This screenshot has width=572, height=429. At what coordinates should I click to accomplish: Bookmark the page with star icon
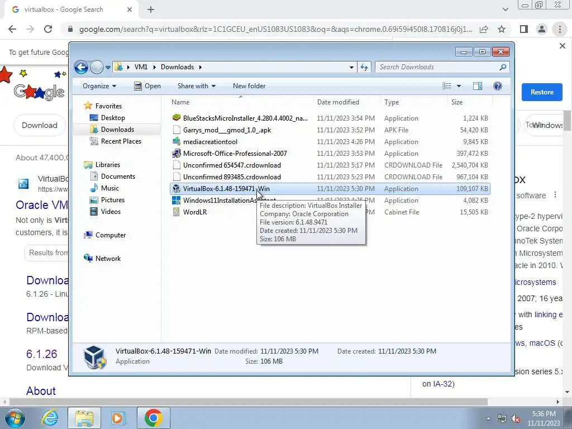point(502,29)
